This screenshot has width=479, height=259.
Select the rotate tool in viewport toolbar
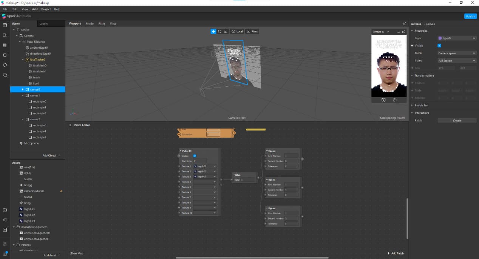click(219, 31)
